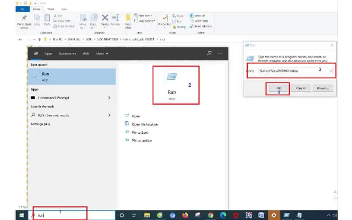Click the Copy to icon
The height and width of the screenshot is (220, 352).
tap(93, 18)
